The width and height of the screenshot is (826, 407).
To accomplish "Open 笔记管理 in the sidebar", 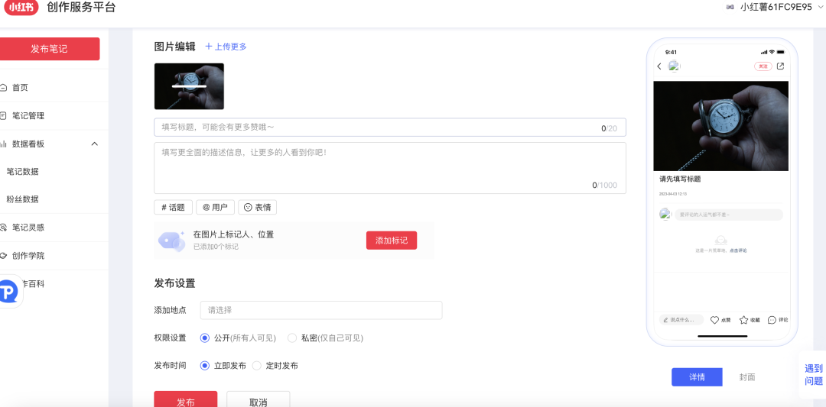I will click(x=28, y=116).
